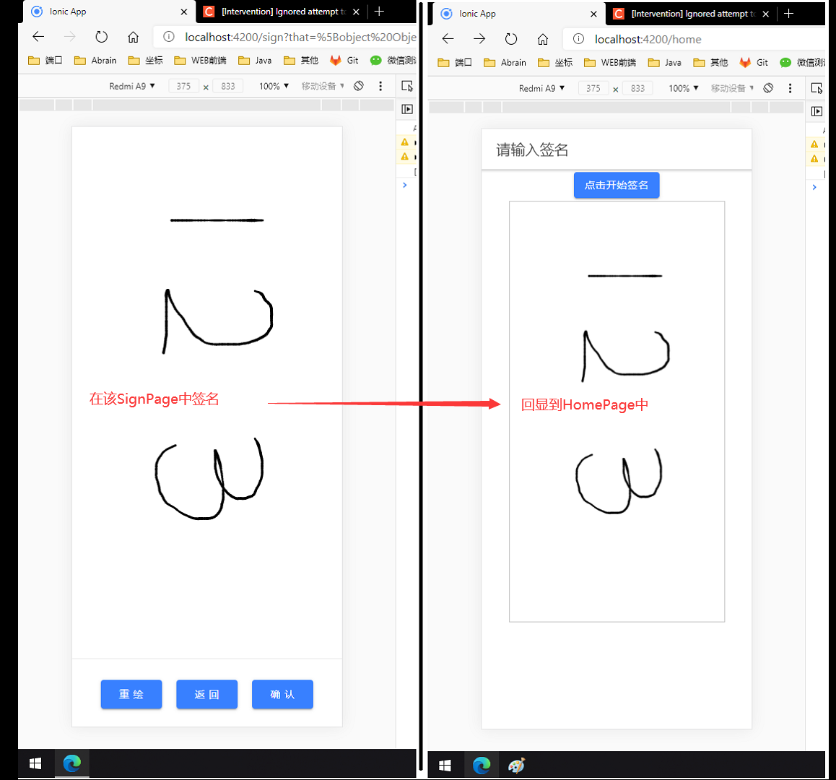Open new tab in right browser window
Screen dimensions: 836x780
pyautogui.click(x=788, y=13)
